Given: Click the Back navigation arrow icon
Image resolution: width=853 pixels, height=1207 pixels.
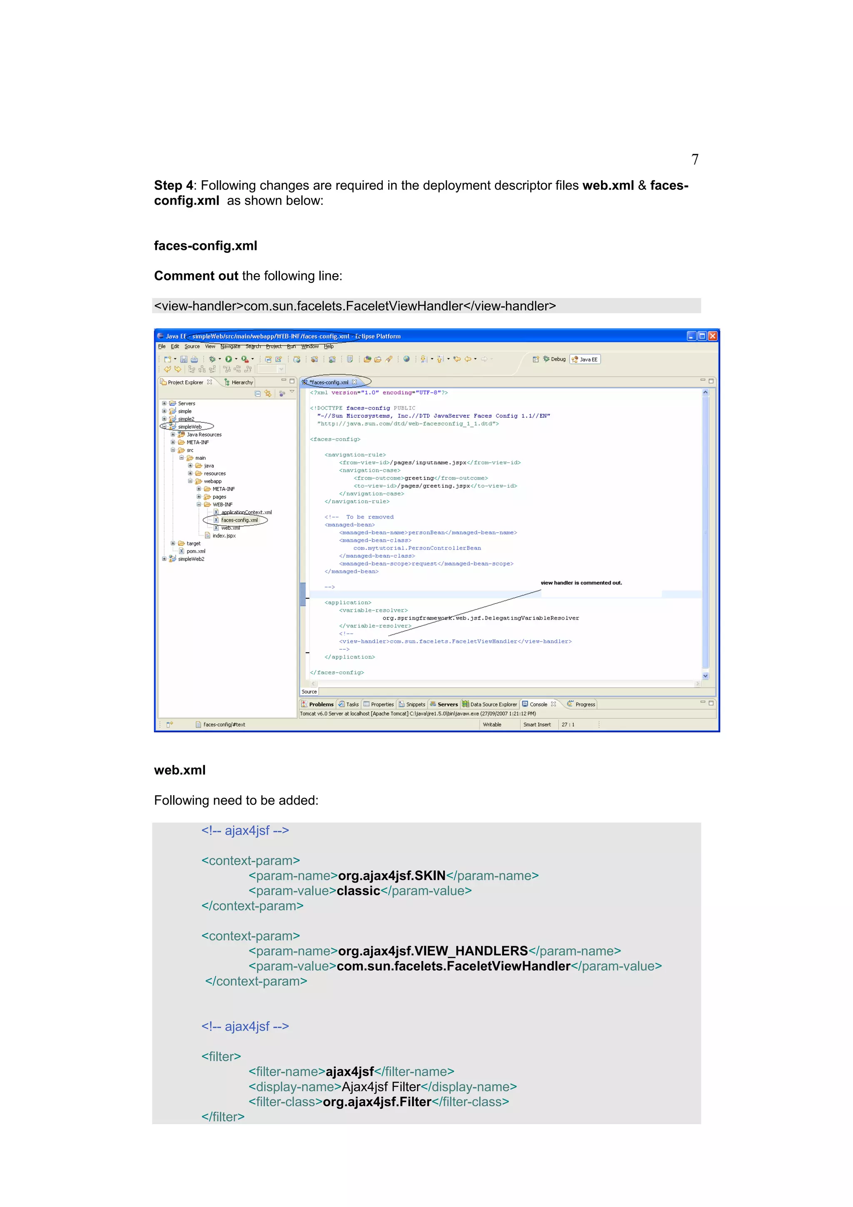Looking at the screenshot, I should pyautogui.click(x=467, y=359).
